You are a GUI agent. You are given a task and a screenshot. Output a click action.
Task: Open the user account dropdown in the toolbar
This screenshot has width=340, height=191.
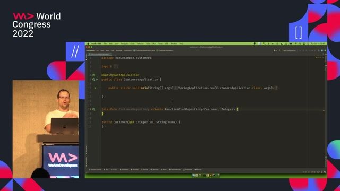coord(275,51)
